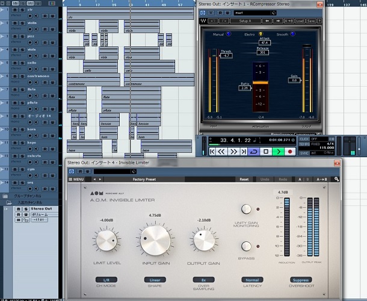The height and width of the screenshot is (301, 367).
Task: Open the Invisible Limiter MENU
Action: (76, 179)
